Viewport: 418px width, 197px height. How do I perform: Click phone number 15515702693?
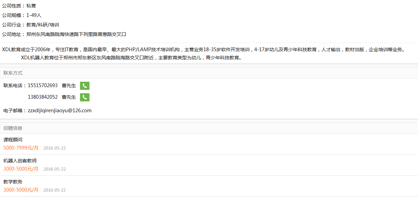point(43,85)
